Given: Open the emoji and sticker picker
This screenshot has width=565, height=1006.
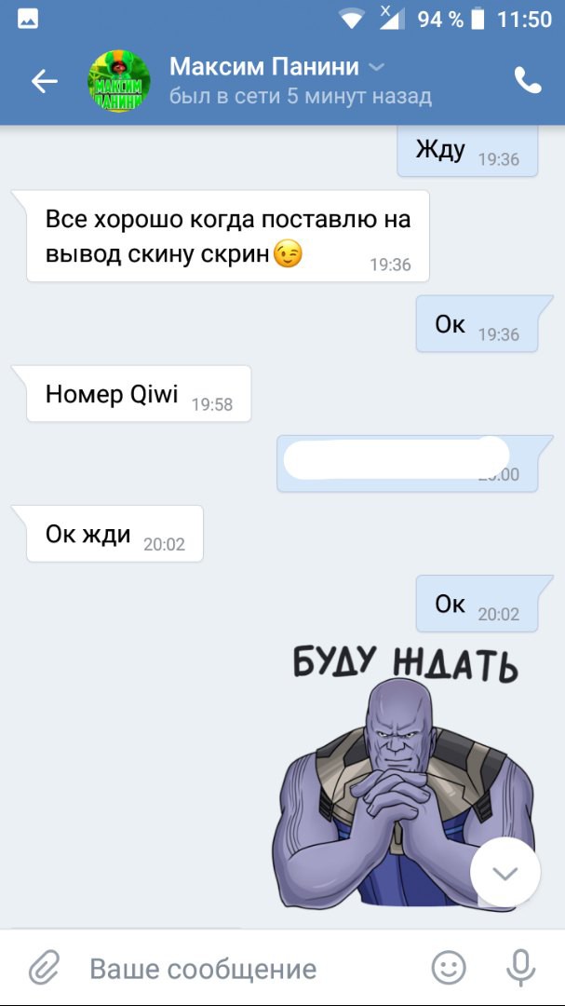Looking at the screenshot, I should click(449, 968).
